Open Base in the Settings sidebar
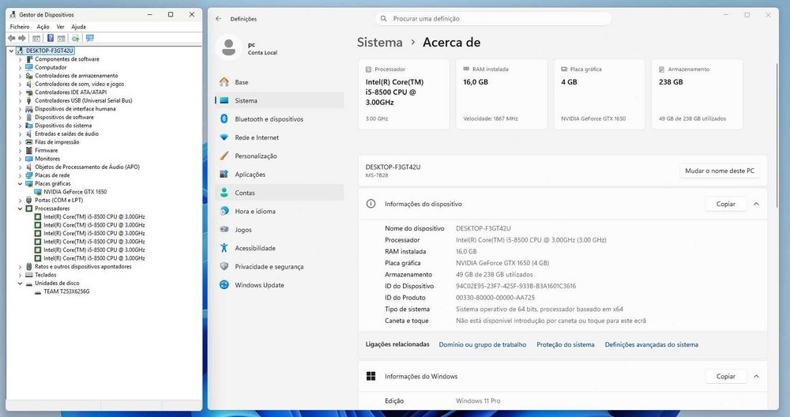 280,82
